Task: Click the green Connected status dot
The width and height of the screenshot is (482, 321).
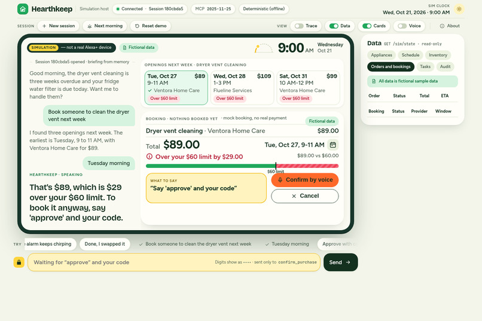Action: (x=118, y=9)
